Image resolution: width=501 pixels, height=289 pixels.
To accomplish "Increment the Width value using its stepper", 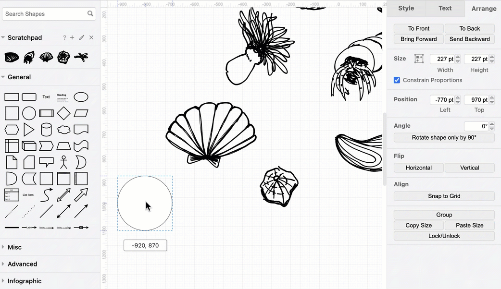I will 457,57.
